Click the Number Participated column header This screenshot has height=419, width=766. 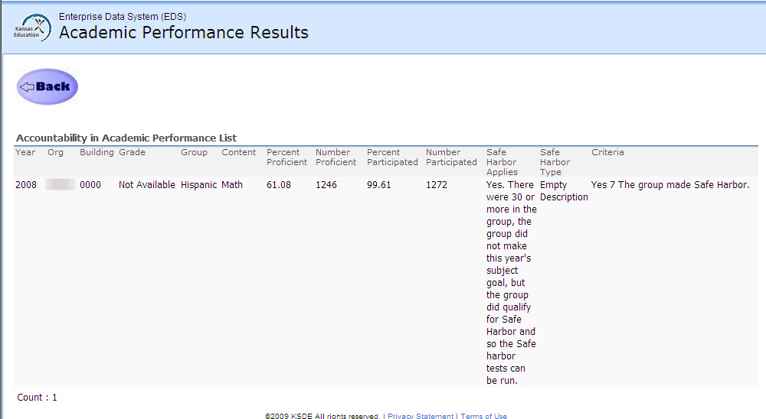tap(451, 157)
